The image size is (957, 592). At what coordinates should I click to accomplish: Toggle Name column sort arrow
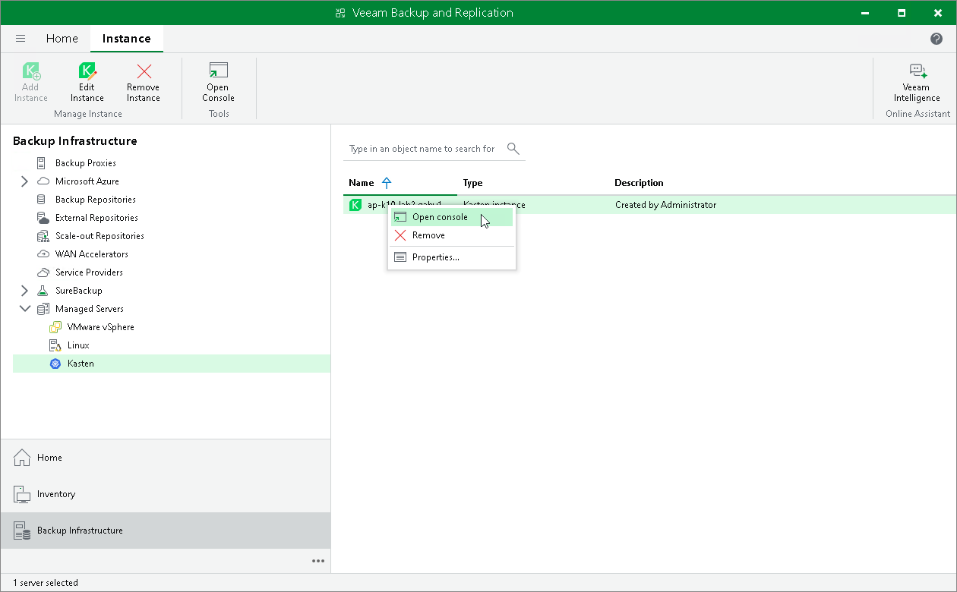387,183
